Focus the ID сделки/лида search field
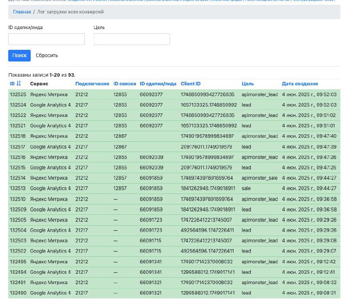The height and width of the screenshot is (301, 346). 46,39
